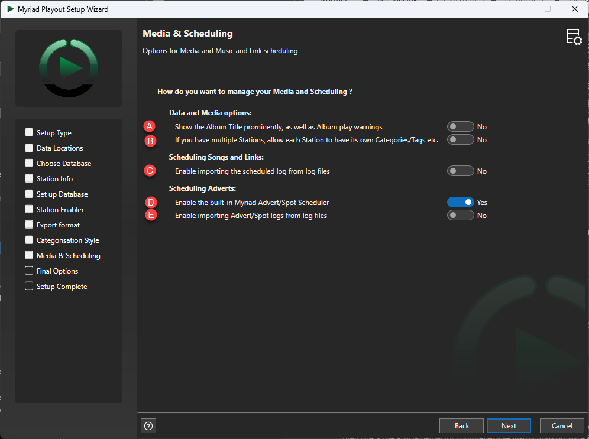The image size is (589, 439).
Task: Click the 'How do you want to manage' question
Action: tap(255, 92)
